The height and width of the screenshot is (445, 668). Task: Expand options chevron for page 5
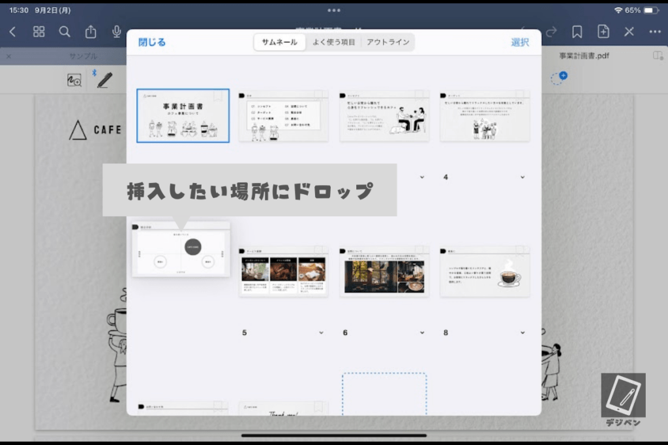pos(321,333)
